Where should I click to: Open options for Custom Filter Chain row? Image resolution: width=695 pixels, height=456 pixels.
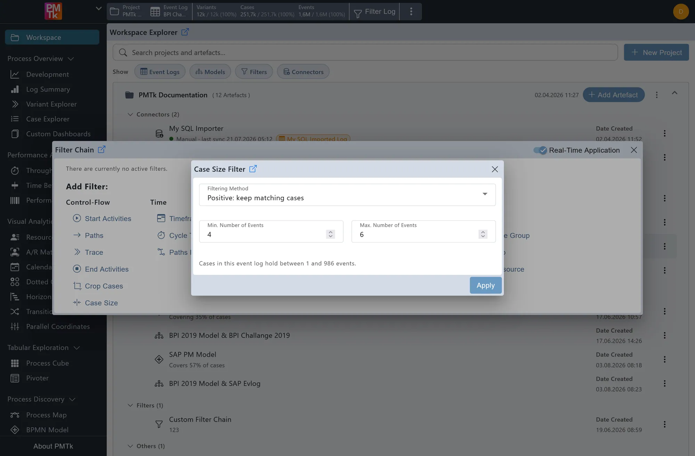(664, 424)
